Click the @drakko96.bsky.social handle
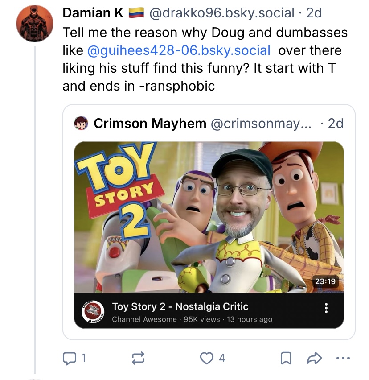The height and width of the screenshot is (380, 369). click(x=222, y=12)
